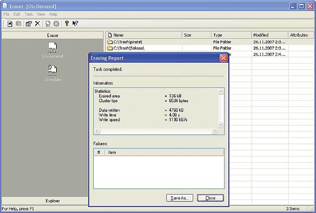316x213 pixels.
Task: Open the View menu
Action: 41,14
